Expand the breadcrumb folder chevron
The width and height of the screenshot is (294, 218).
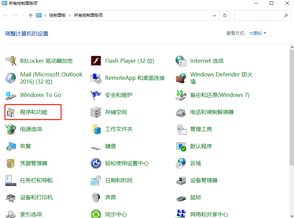pos(45,15)
